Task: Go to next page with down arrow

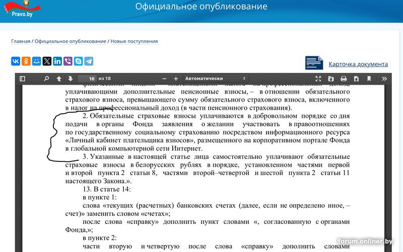Action: (71, 78)
